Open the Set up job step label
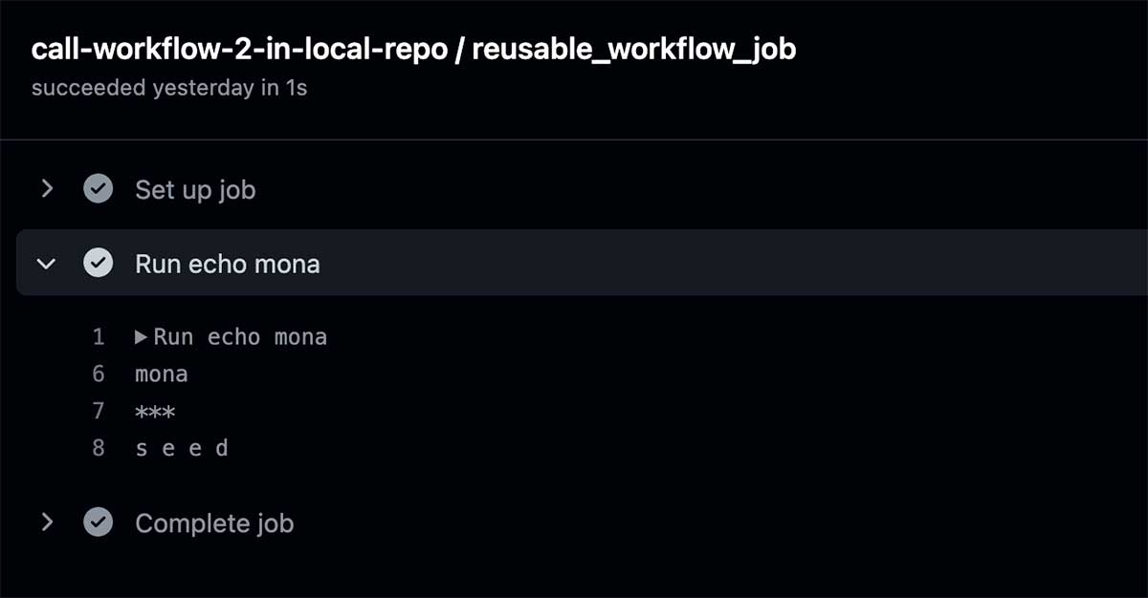1148x598 pixels. pyautogui.click(x=195, y=190)
